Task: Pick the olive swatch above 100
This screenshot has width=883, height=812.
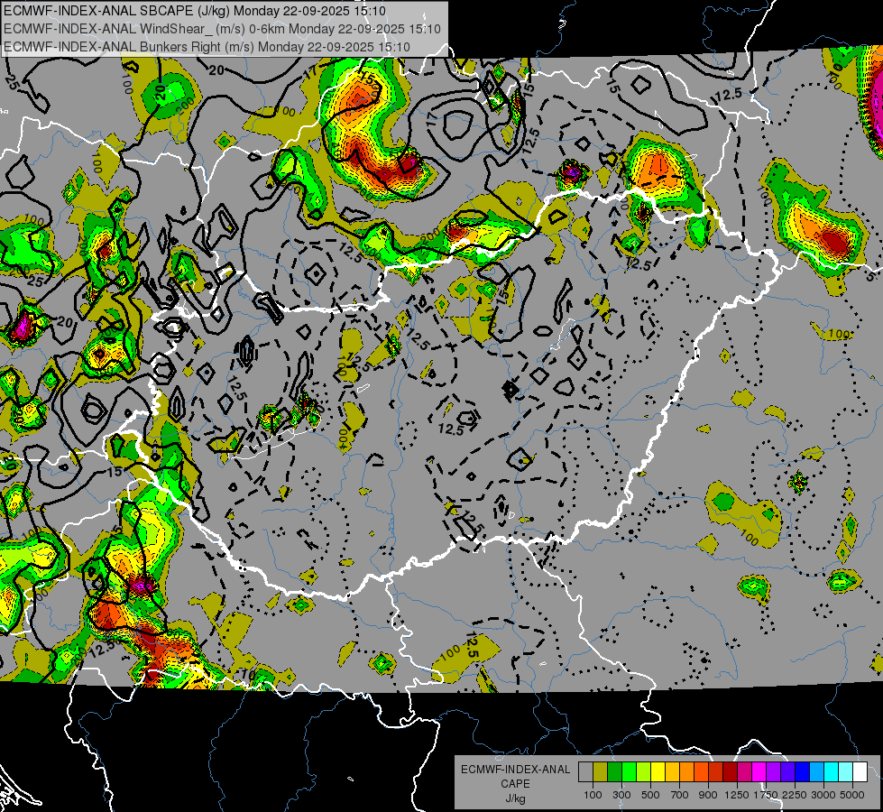Action: [x=600, y=771]
